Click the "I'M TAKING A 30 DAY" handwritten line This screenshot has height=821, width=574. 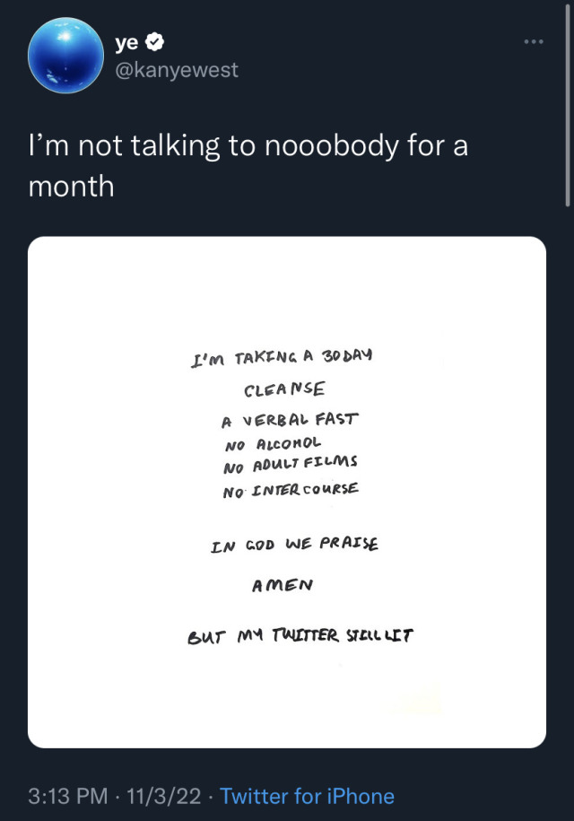(x=281, y=356)
